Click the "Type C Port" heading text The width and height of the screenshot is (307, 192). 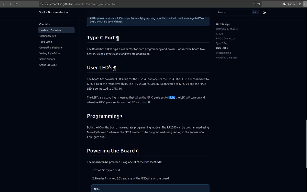point(101,38)
